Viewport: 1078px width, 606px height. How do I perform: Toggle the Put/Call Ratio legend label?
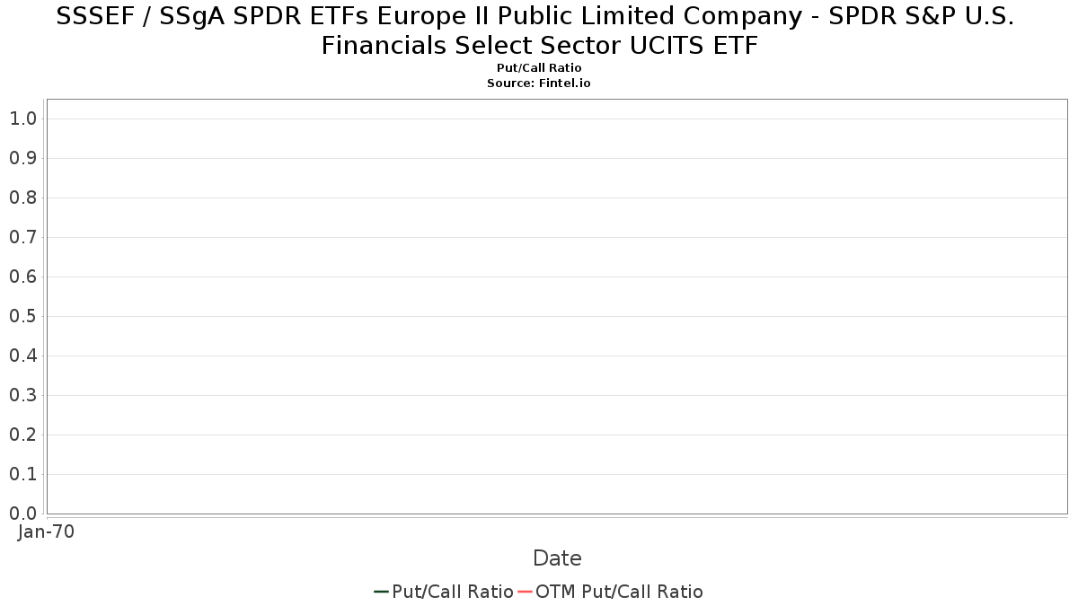[453, 592]
